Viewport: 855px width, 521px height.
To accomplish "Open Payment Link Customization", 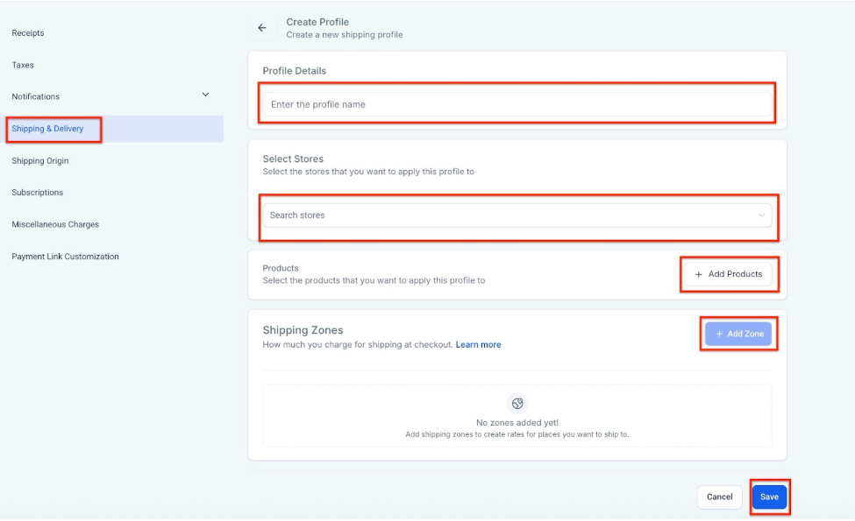I will pyautogui.click(x=66, y=257).
